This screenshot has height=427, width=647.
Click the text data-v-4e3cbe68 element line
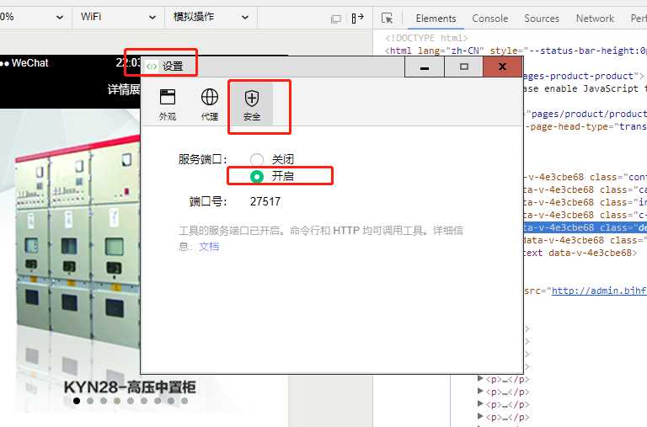580,253
